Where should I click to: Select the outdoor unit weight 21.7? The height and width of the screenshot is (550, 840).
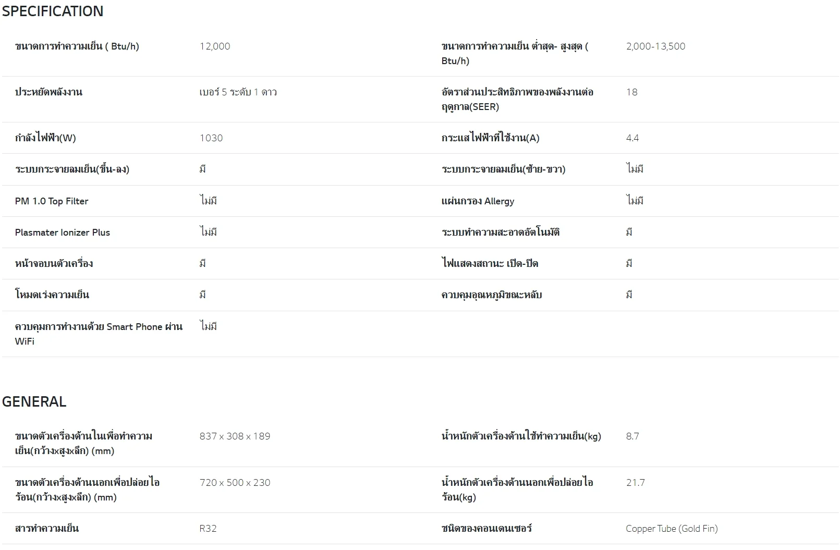[635, 482]
